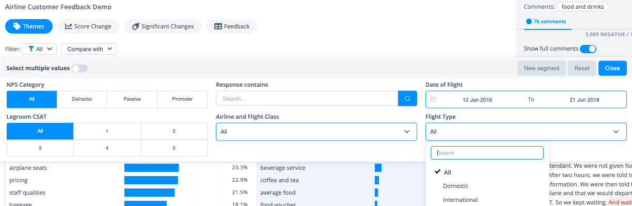
Task: Select the coffee and tea subtheme
Action: tap(279, 180)
